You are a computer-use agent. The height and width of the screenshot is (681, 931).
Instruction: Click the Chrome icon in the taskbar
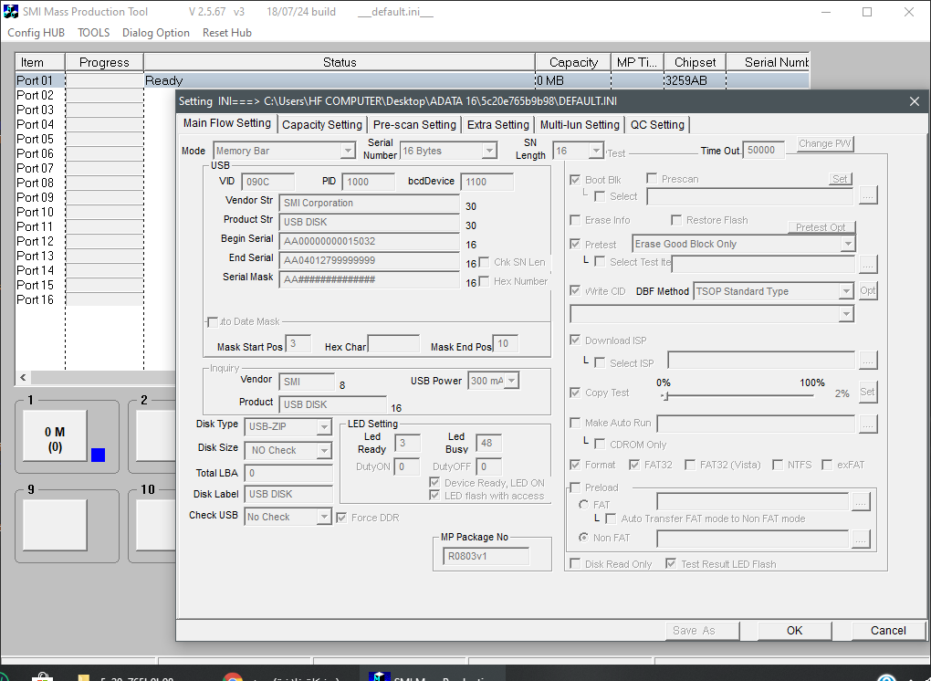(x=232, y=677)
